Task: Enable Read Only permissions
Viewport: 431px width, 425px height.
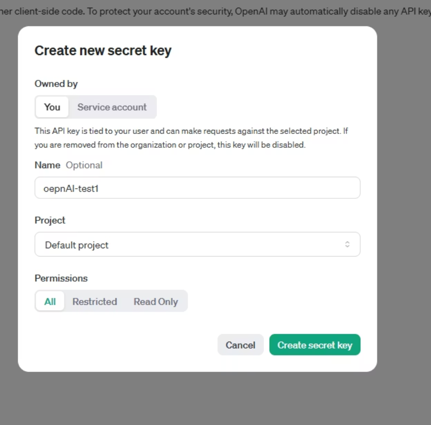Action: click(x=156, y=301)
